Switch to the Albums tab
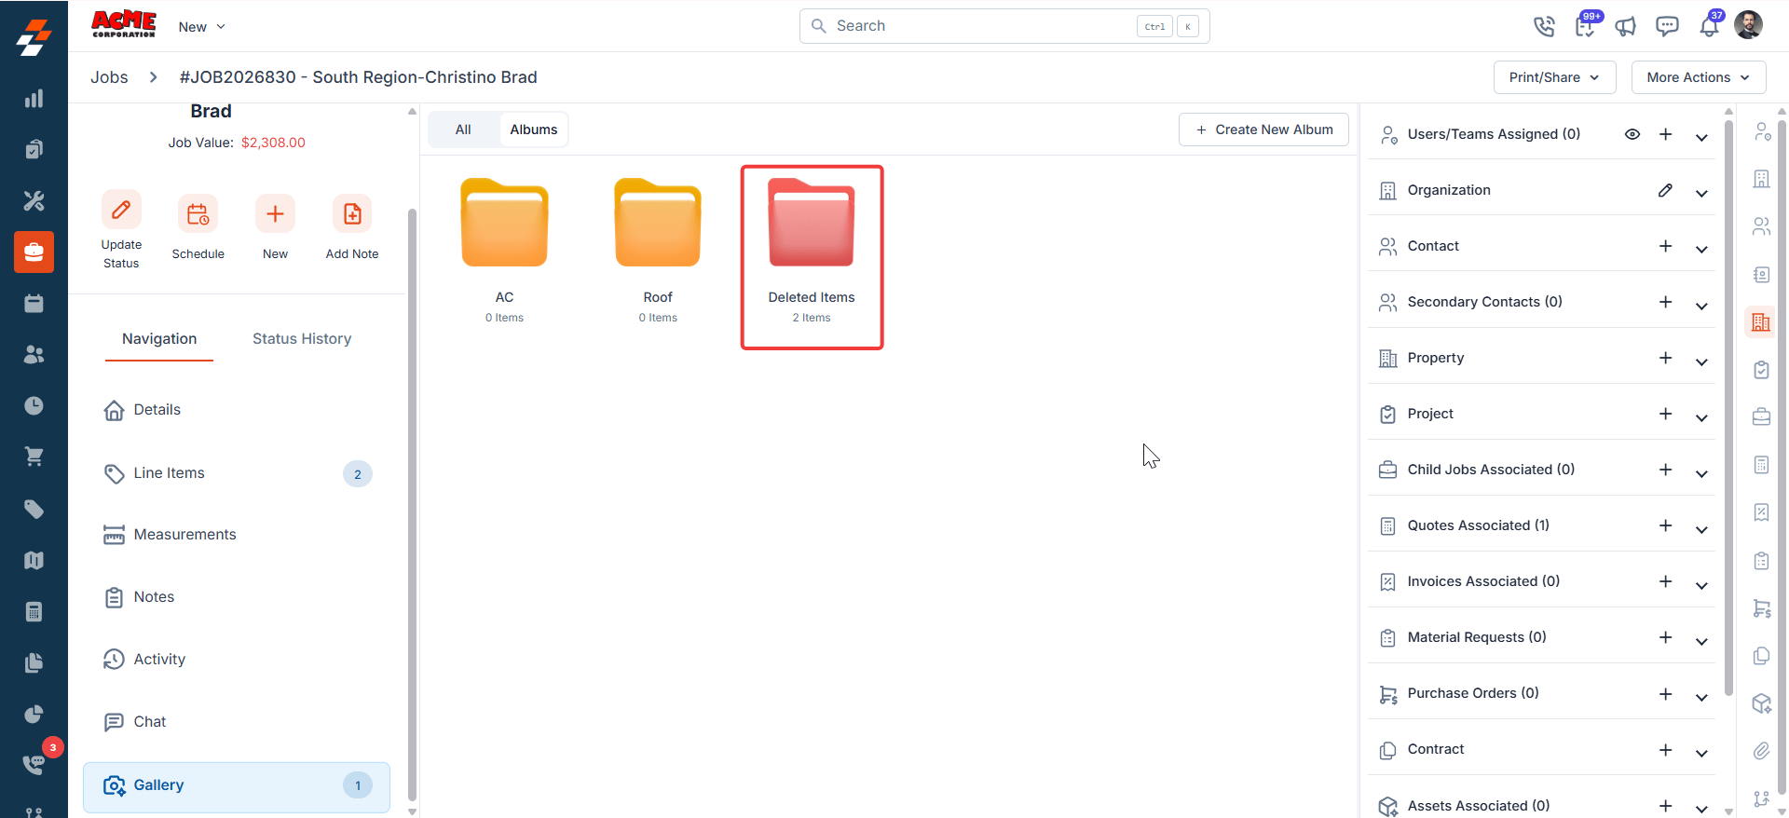 (x=534, y=130)
